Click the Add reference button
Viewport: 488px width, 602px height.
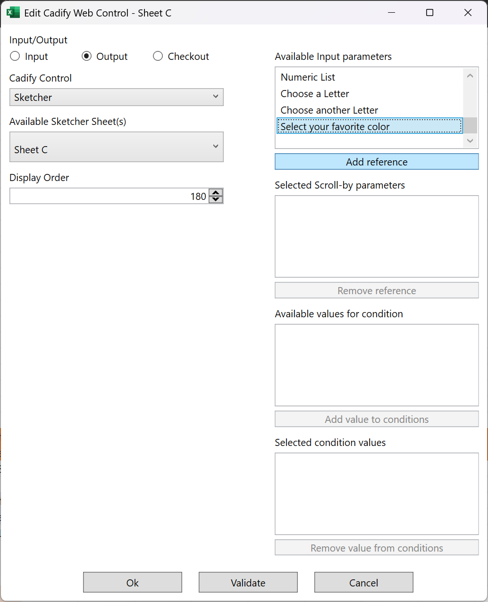tap(377, 162)
